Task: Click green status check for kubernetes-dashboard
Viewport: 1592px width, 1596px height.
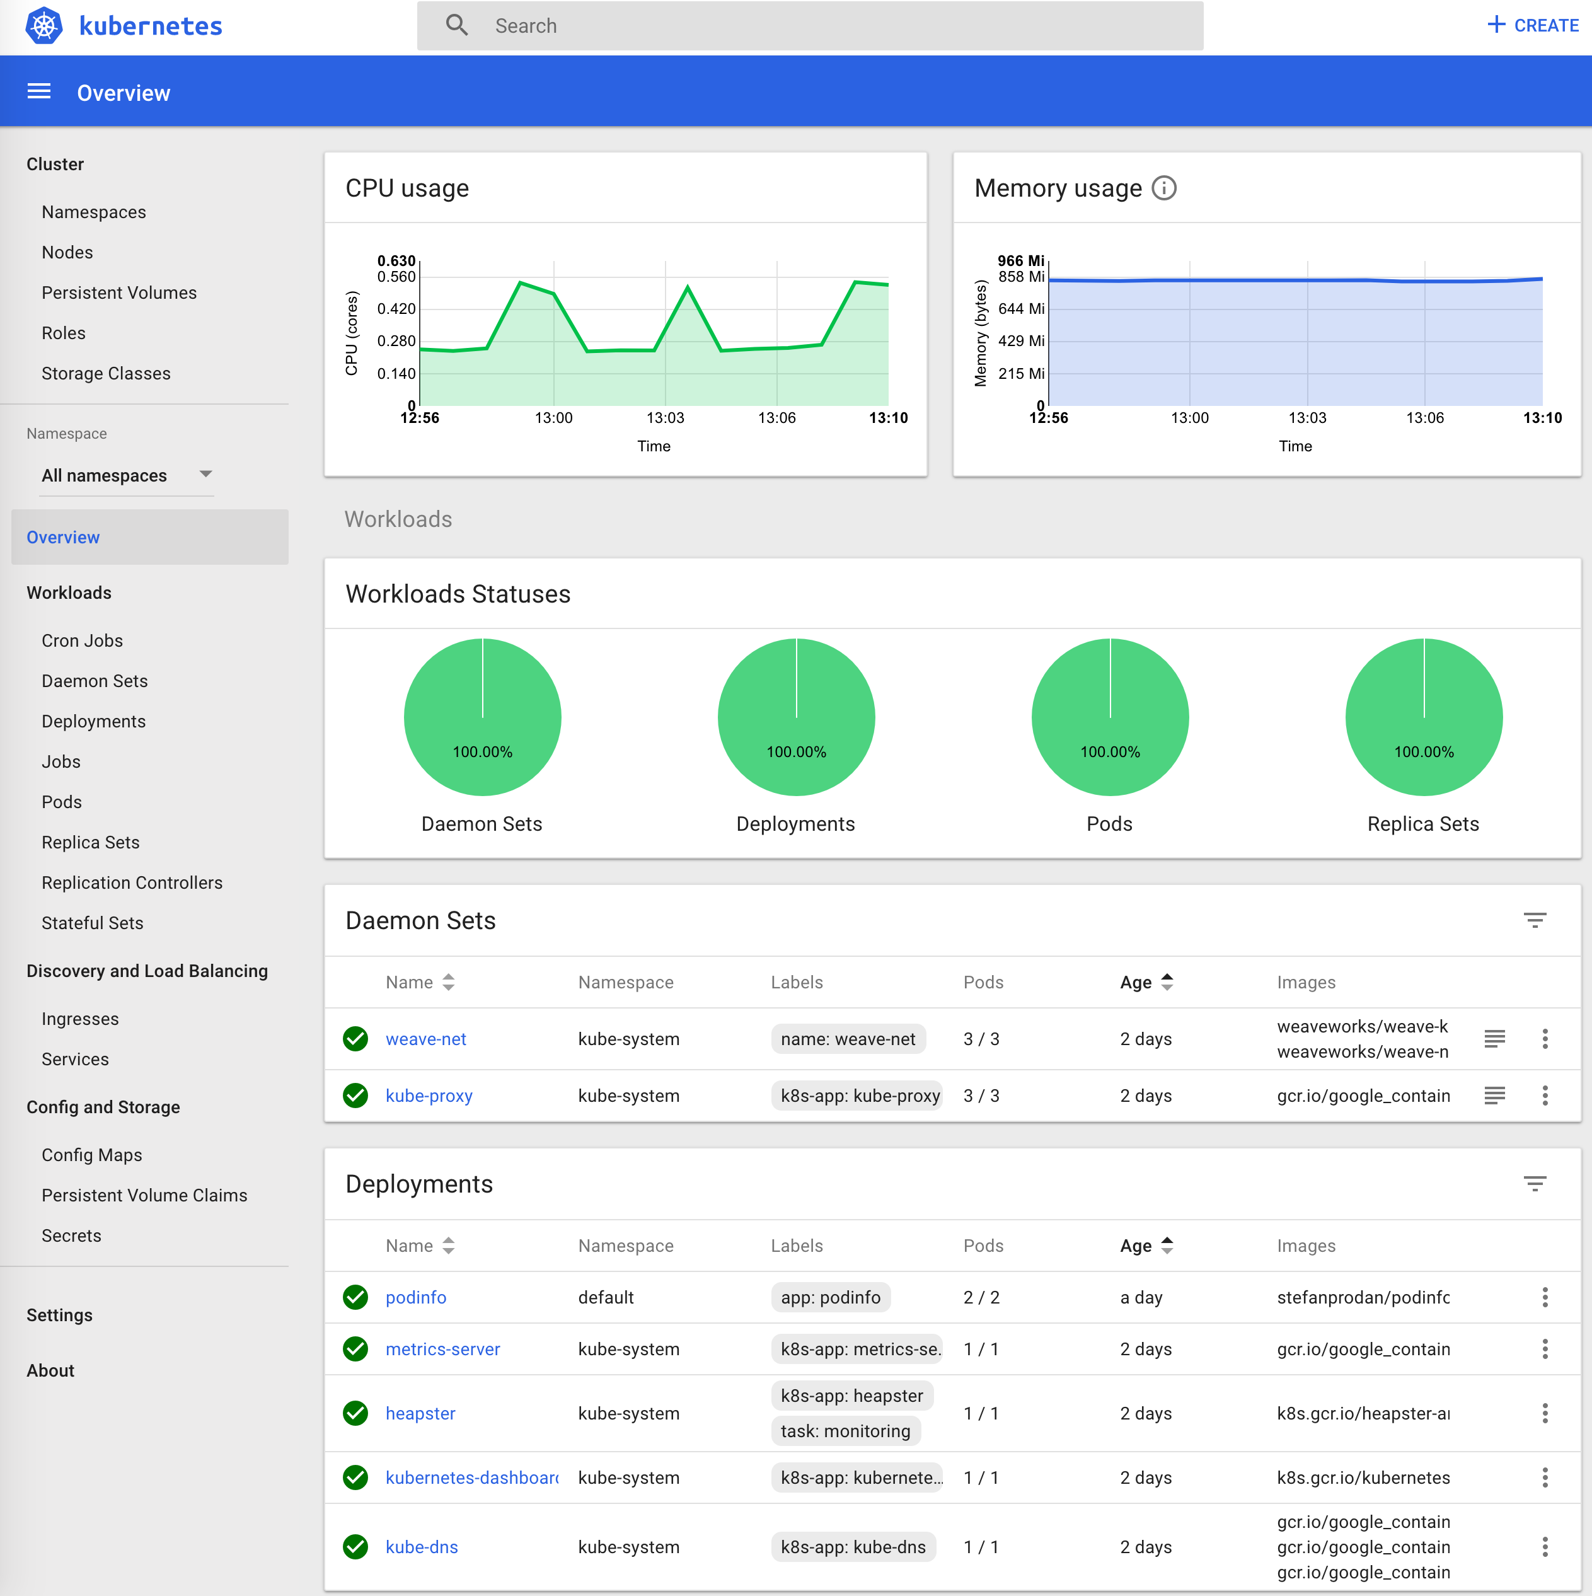Action: click(x=355, y=1477)
